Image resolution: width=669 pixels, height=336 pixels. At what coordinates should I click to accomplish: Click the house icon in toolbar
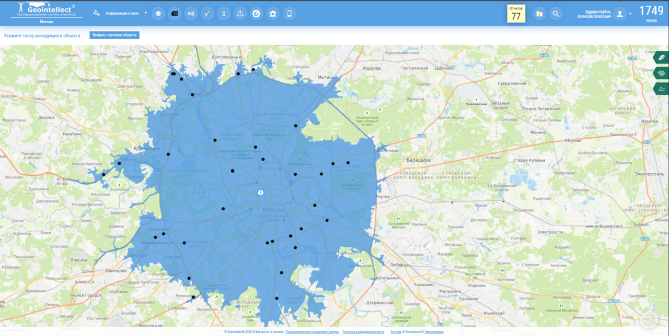[x=272, y=14]
